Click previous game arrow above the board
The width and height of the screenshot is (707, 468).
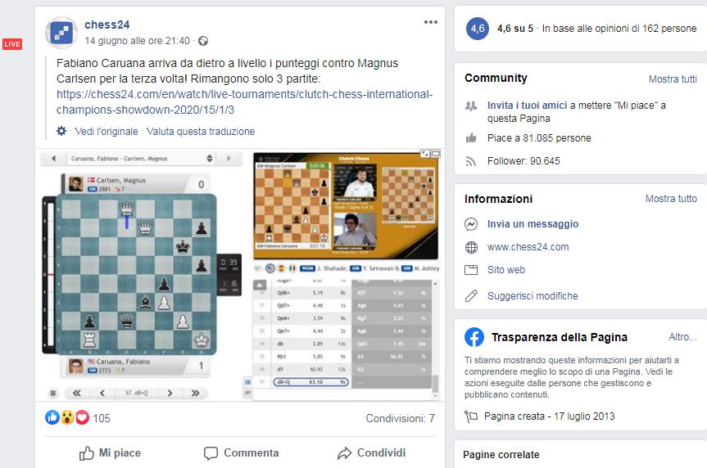coord(53,159)
